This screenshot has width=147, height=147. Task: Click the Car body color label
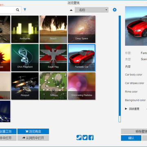pyautogui.click(x=134, y=75)
